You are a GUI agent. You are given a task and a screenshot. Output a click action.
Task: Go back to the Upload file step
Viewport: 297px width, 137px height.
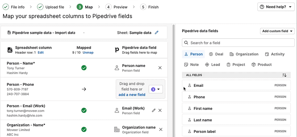pos(51,7)
